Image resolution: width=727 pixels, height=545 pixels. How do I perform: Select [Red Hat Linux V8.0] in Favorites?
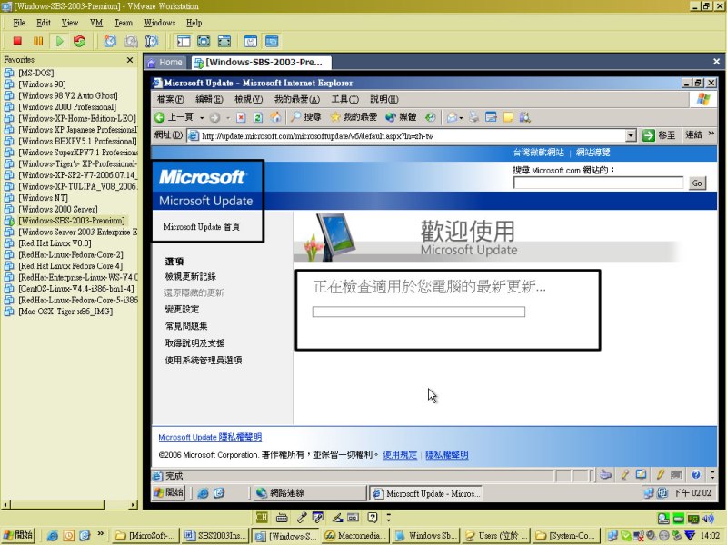[55, 243]
